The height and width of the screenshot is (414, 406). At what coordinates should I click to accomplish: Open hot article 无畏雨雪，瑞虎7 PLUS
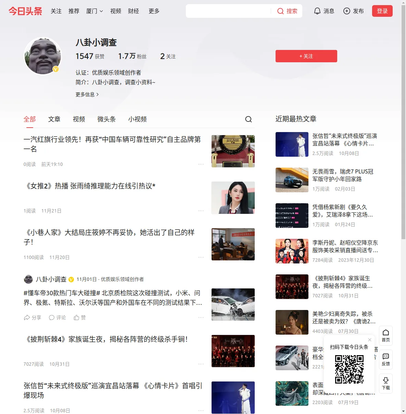click(343, 175)
